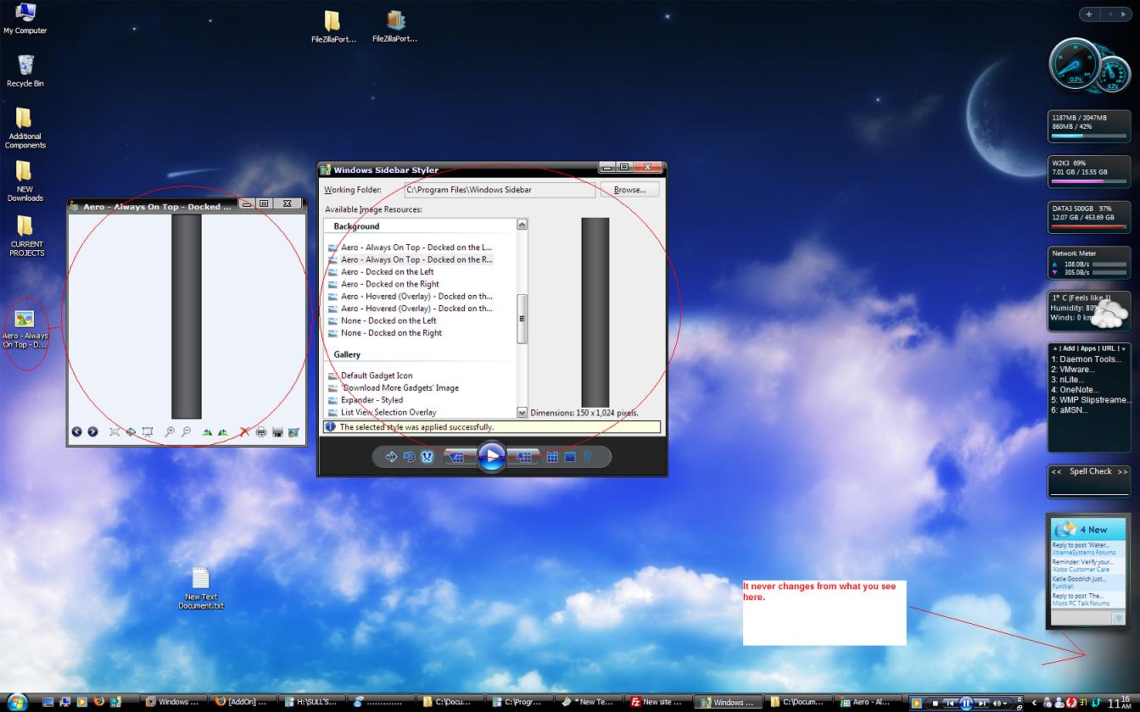
Task: Open NEW Downloads folder on desktop
Action: [25, 181]
